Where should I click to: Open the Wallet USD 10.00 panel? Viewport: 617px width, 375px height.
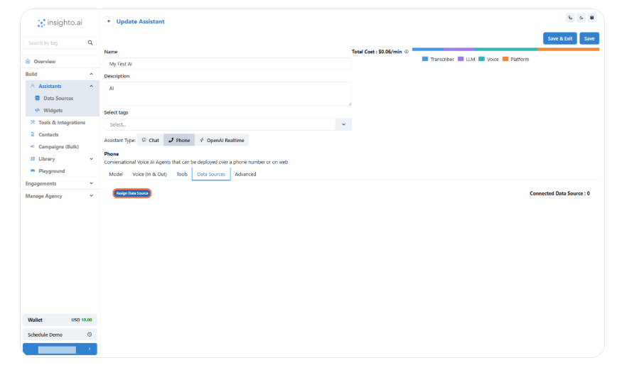click(60, 320)
